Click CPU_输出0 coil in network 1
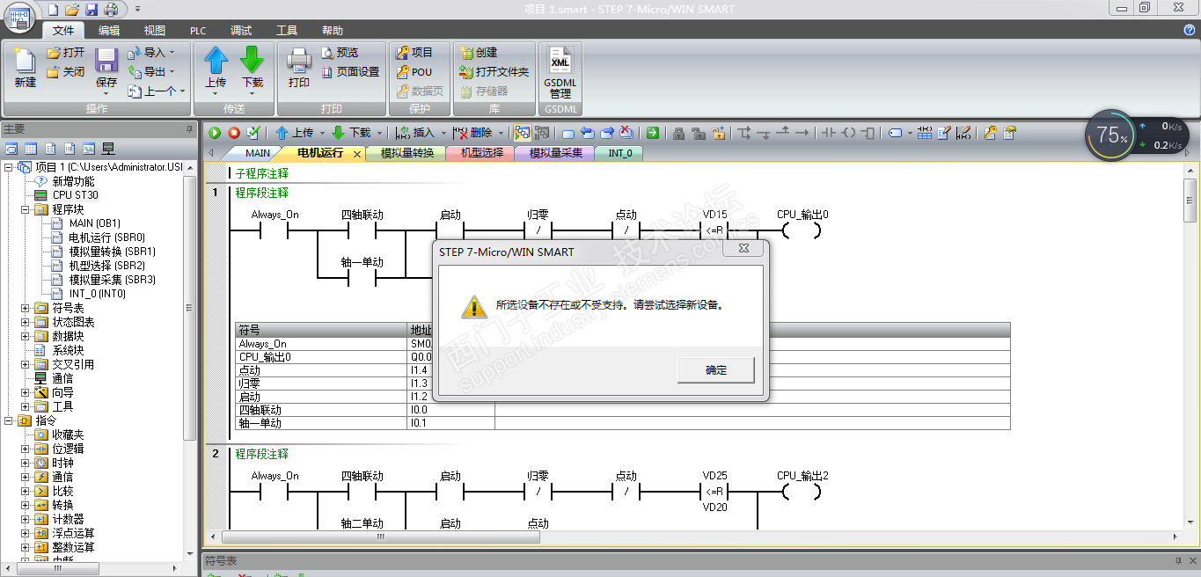Screen dimensions: 1201x577 [802, 231]
